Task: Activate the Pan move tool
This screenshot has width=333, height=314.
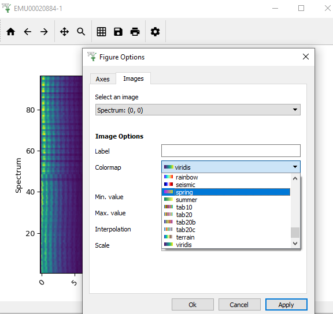Action: coord(64,32)
